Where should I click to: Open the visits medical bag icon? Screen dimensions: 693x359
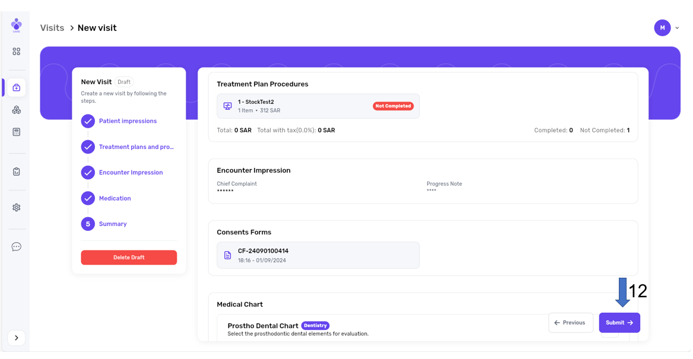17,87
